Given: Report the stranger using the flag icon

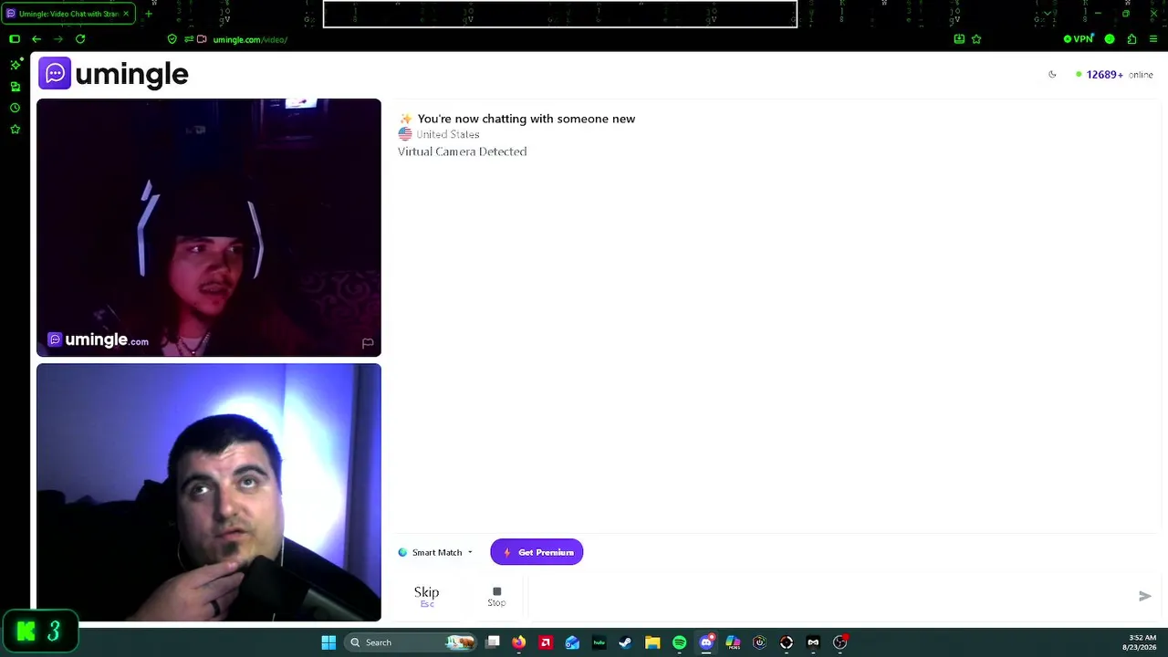Looking at the screenshot, I should click(368, 343).
